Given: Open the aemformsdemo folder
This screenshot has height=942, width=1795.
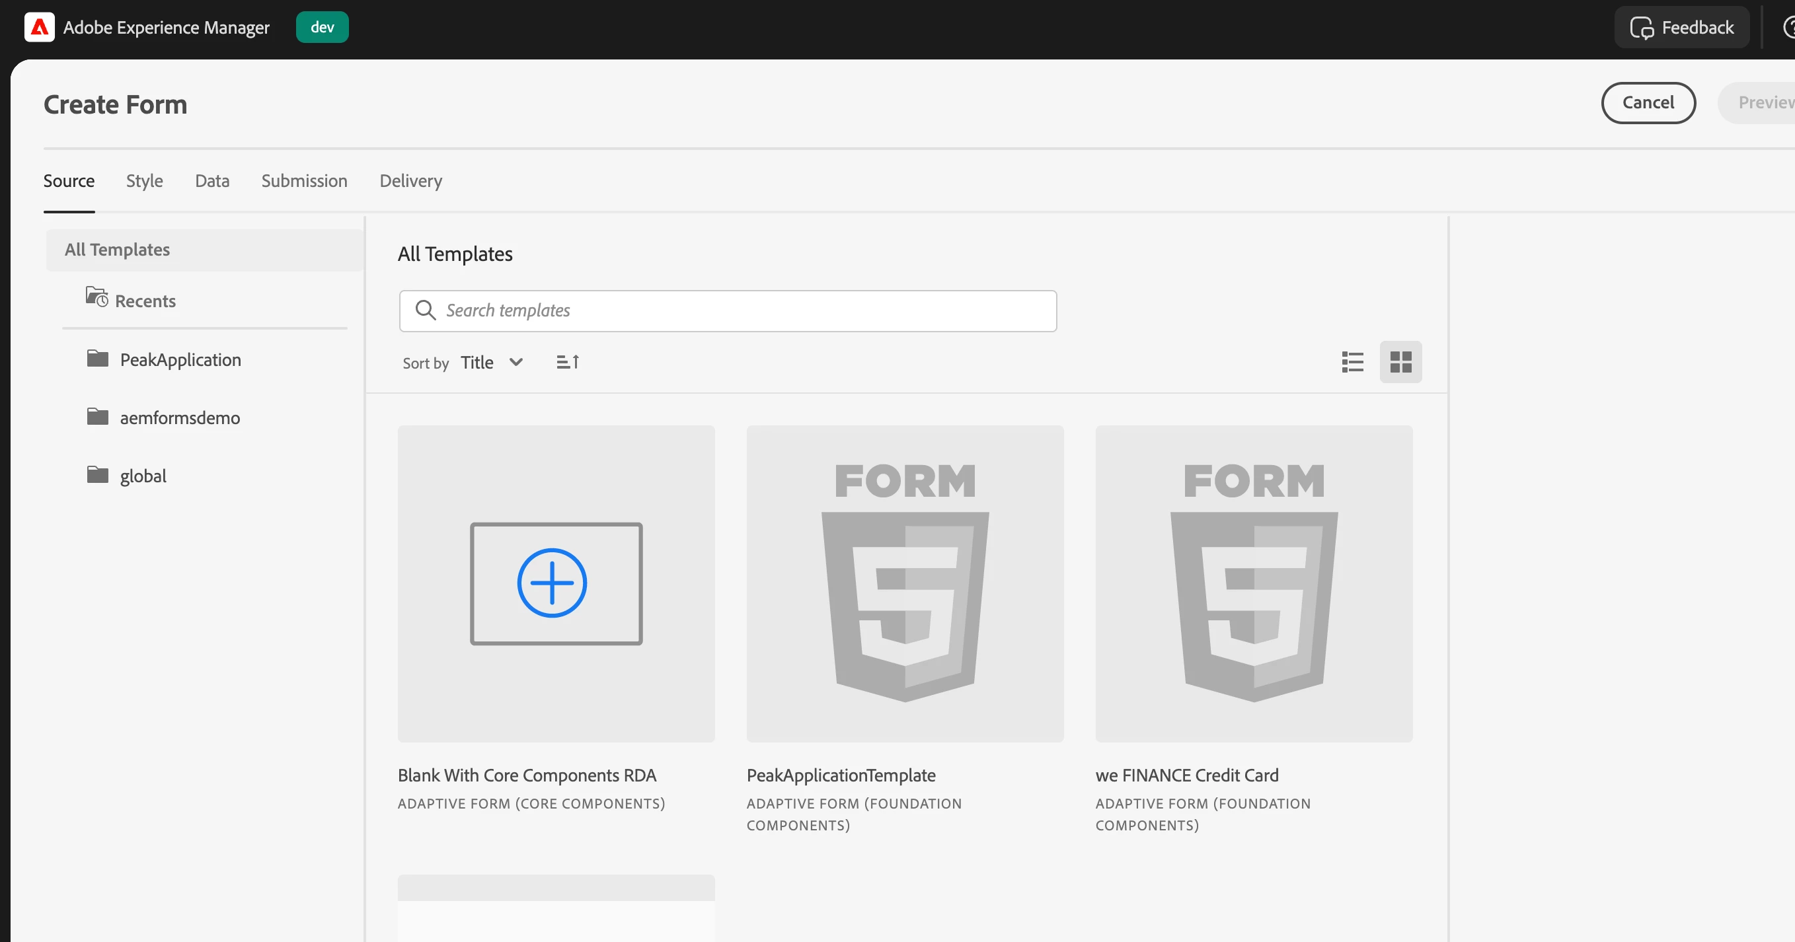Looking at the screenshot, I should click(x=179, y=418).
